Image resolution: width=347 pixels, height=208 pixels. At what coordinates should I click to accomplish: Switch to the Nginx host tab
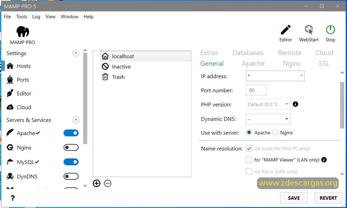[292, 63]
